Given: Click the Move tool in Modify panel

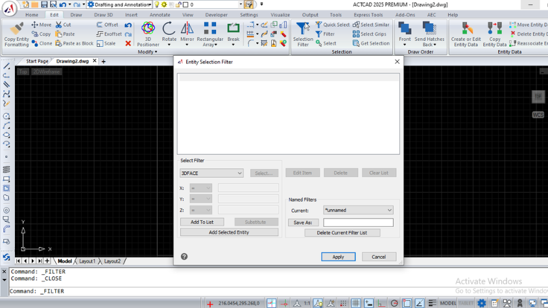Looking at the screenshot, I should [42, 25].
